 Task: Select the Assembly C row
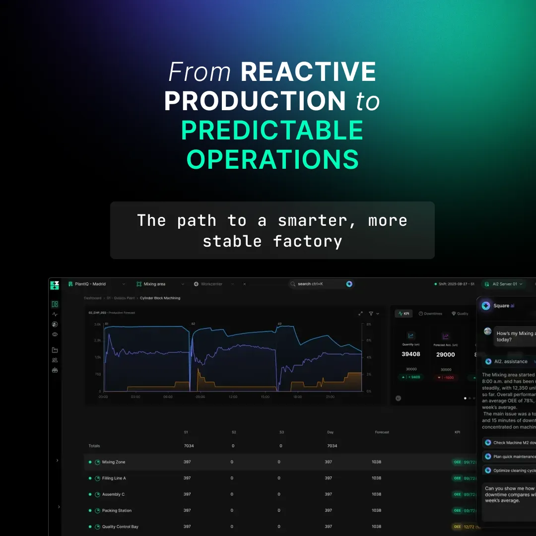click(280, 494)
